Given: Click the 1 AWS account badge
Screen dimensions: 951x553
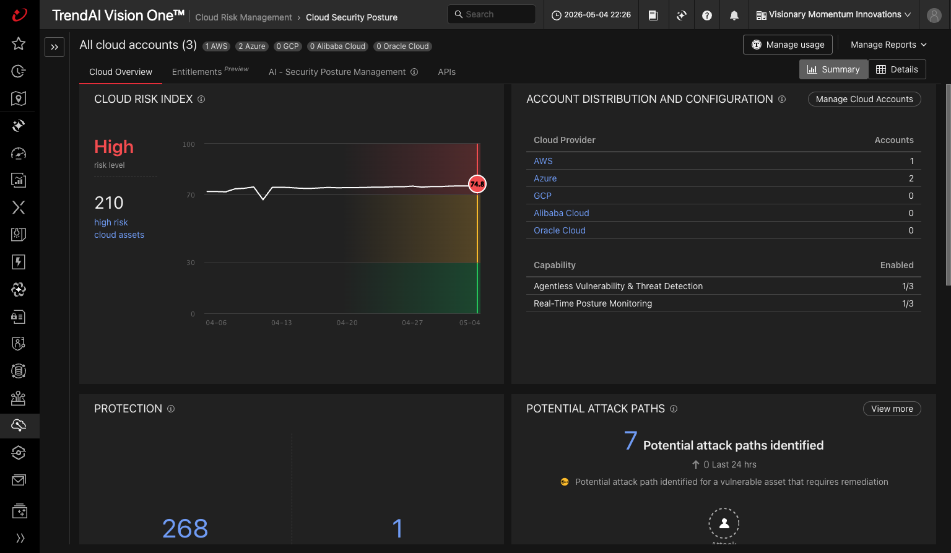Looking at the screenshot, I should tap(216, 46).
